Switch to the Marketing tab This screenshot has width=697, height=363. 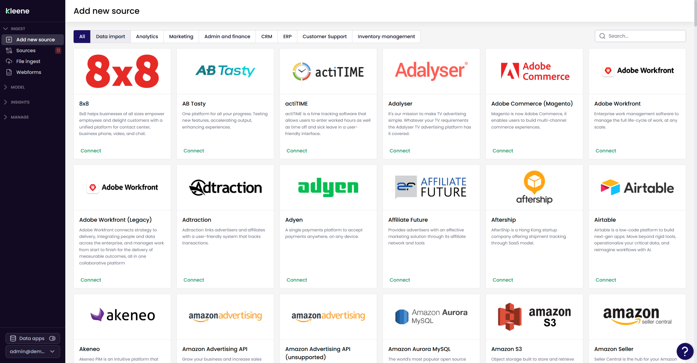point(181,36)
